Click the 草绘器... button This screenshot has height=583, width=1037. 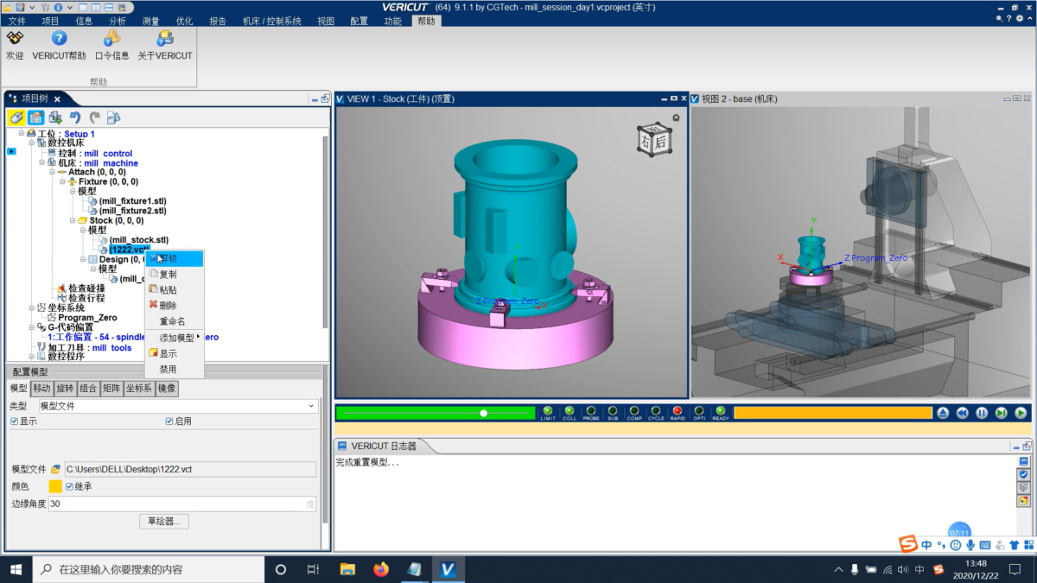click(x=163, y=522)
